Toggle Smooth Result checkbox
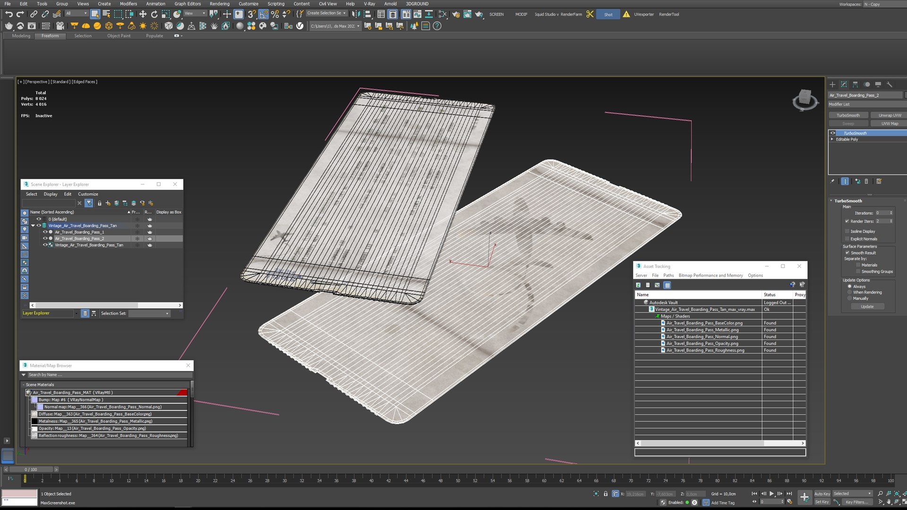The height and width of the screenshot is (510, 907). [x=847, y=253]
